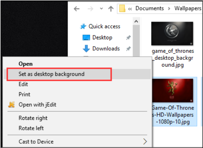Click the folder icon in address bar
Screen dimensions: 203x148
(x=122, y=8)
